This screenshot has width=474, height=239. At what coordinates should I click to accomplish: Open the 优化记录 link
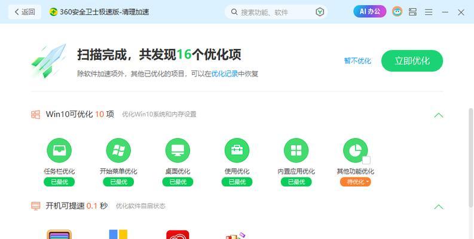(x=225, y=73)
